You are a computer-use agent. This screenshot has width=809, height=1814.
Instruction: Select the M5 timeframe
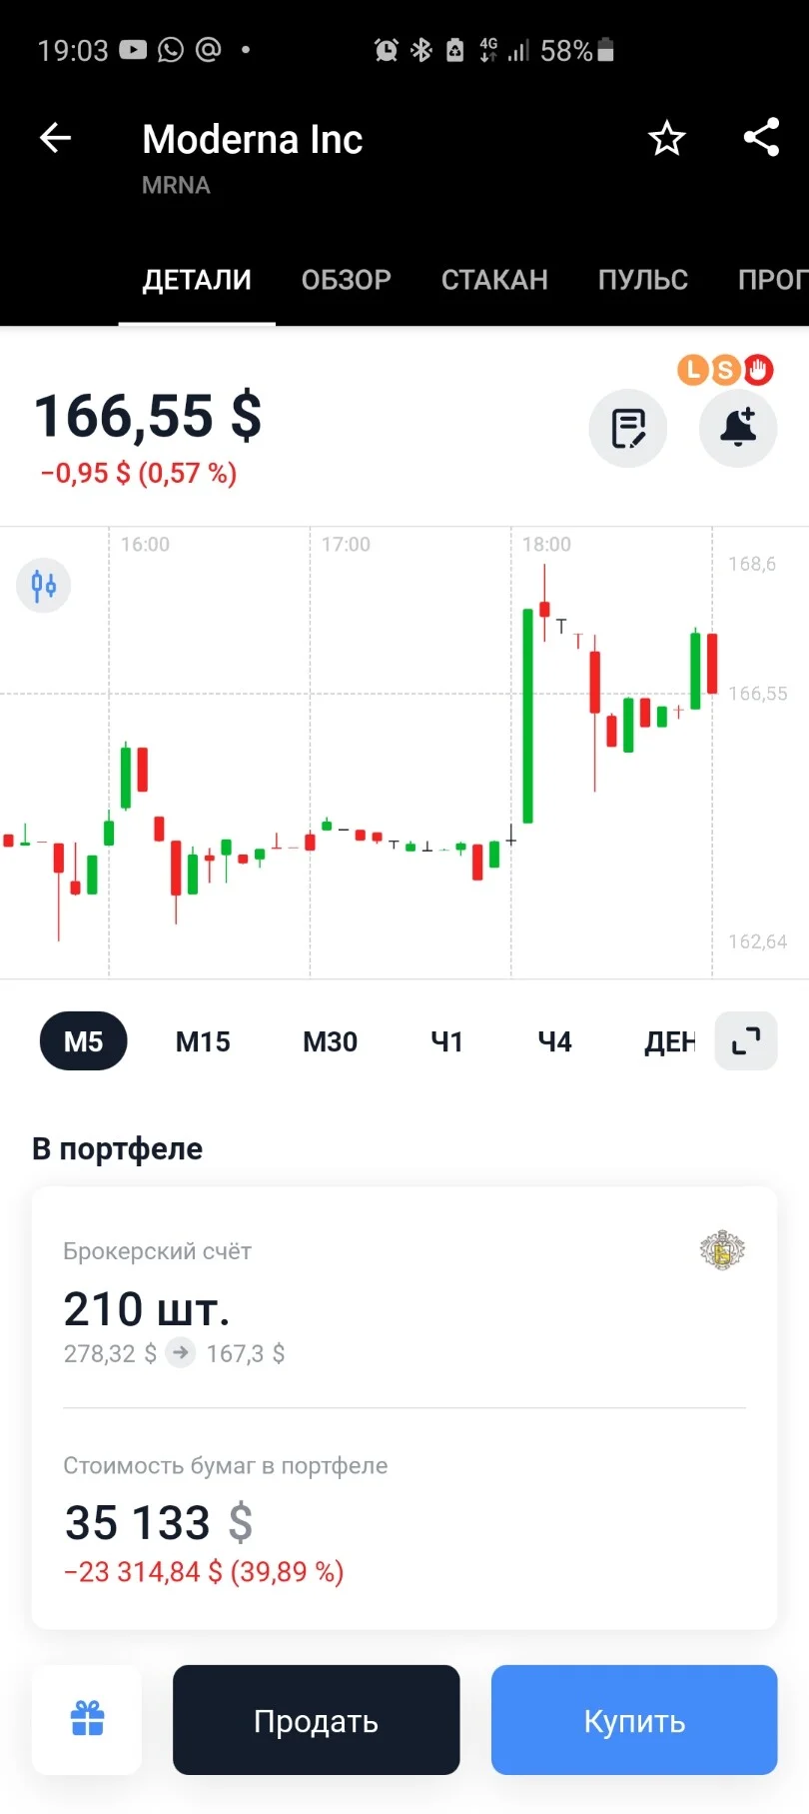point(84,1041)
